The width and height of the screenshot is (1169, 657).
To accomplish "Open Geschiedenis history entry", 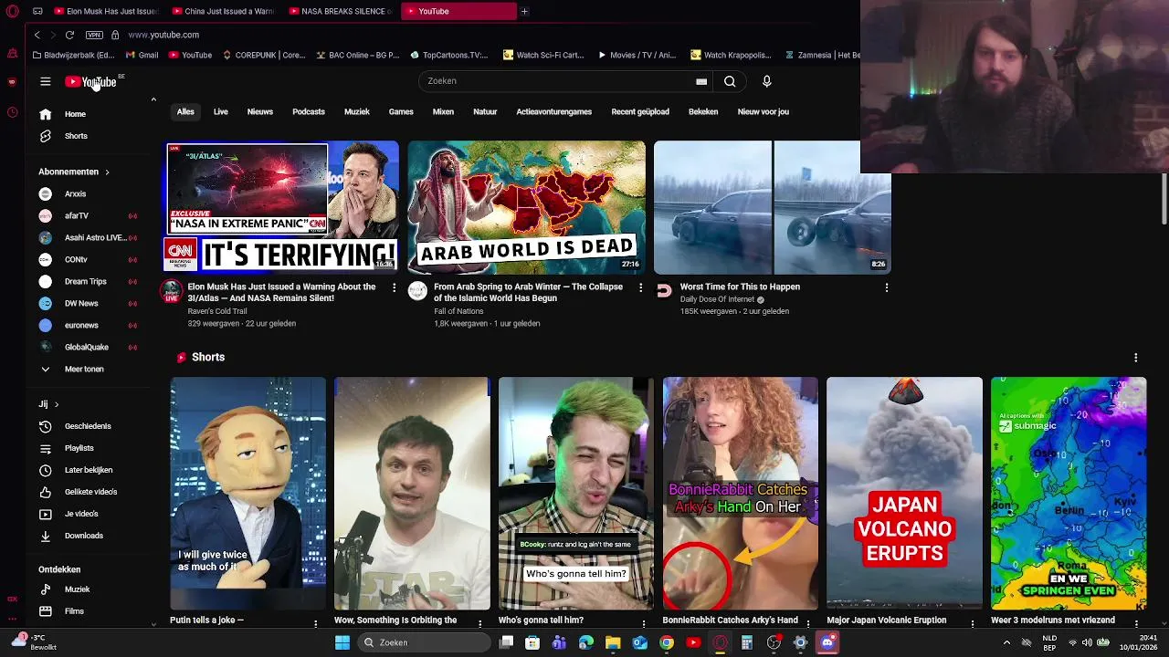I will tap(90, 426).
